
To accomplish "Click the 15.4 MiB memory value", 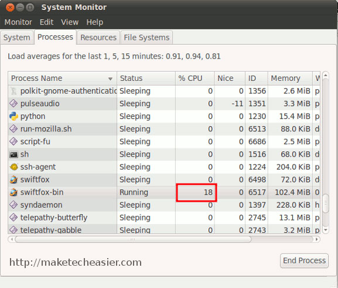I will click(295, 116).
